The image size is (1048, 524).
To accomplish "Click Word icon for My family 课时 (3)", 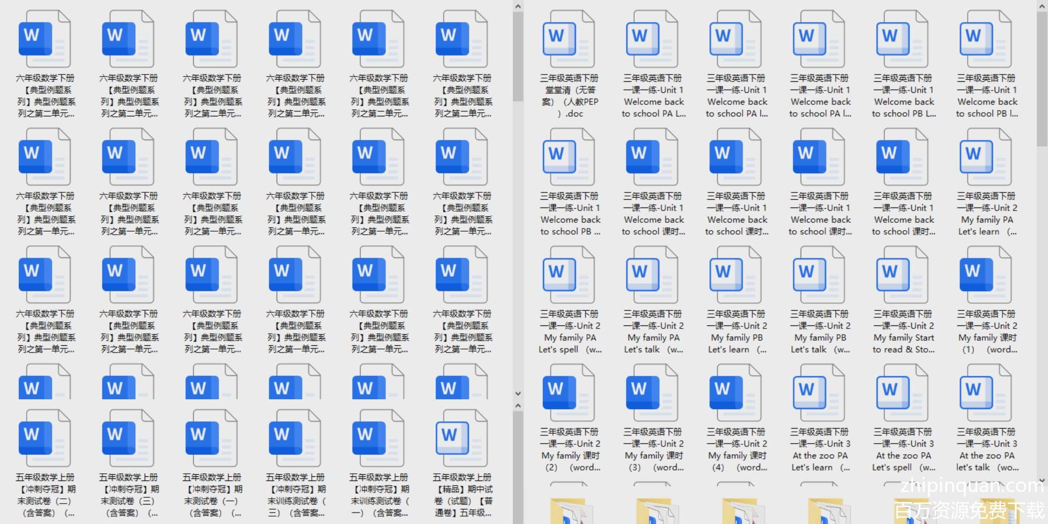I will pos(651,392).
